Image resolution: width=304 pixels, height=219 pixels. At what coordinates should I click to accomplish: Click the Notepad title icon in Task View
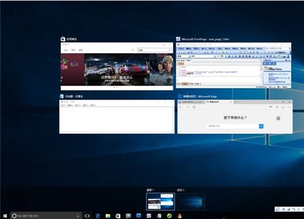61,96
